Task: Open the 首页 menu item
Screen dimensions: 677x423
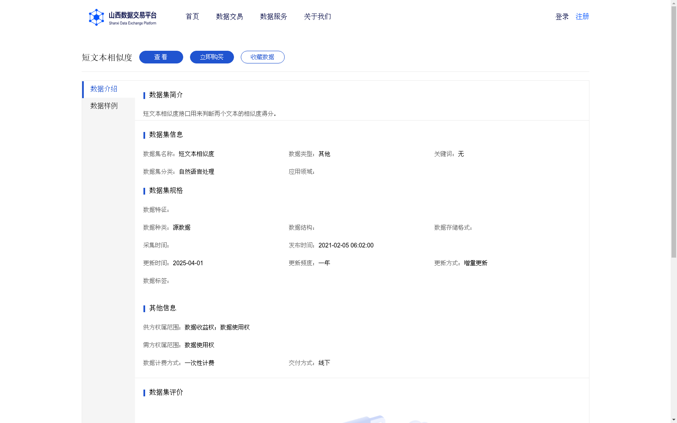Action: coord(193,16)
